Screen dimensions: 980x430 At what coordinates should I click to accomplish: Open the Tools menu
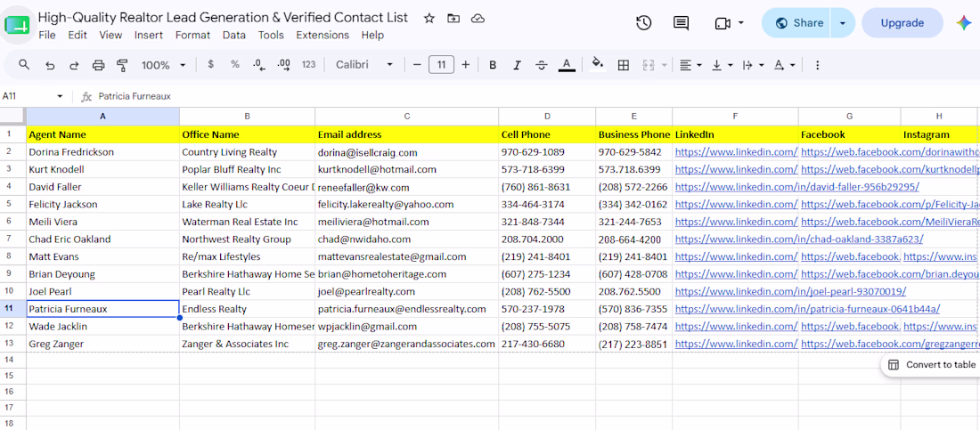(x=271, y=35)
